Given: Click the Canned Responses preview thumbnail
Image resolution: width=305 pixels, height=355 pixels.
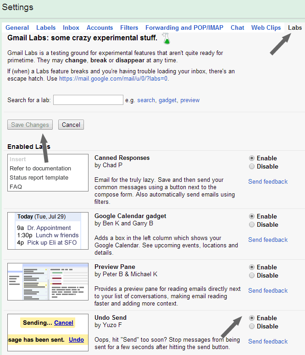Looking at the screenshot, I should click(x=48, y=173).
